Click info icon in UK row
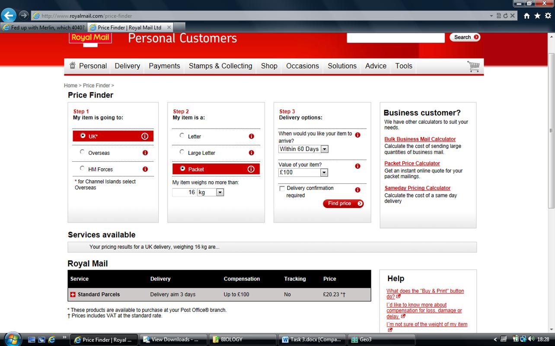Screen dimensions: 555x346 click(x=145, y=136)
